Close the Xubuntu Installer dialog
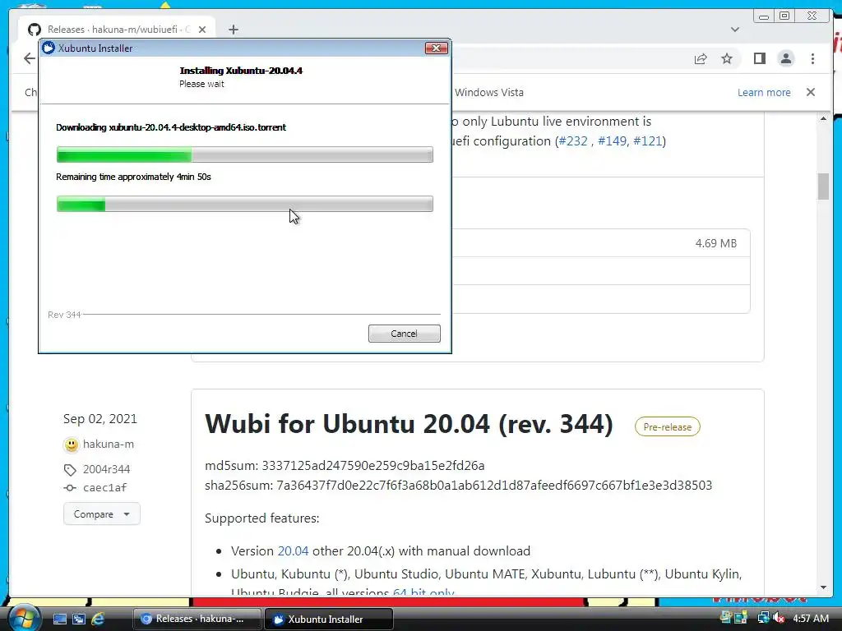 click(x=436, y=48)
